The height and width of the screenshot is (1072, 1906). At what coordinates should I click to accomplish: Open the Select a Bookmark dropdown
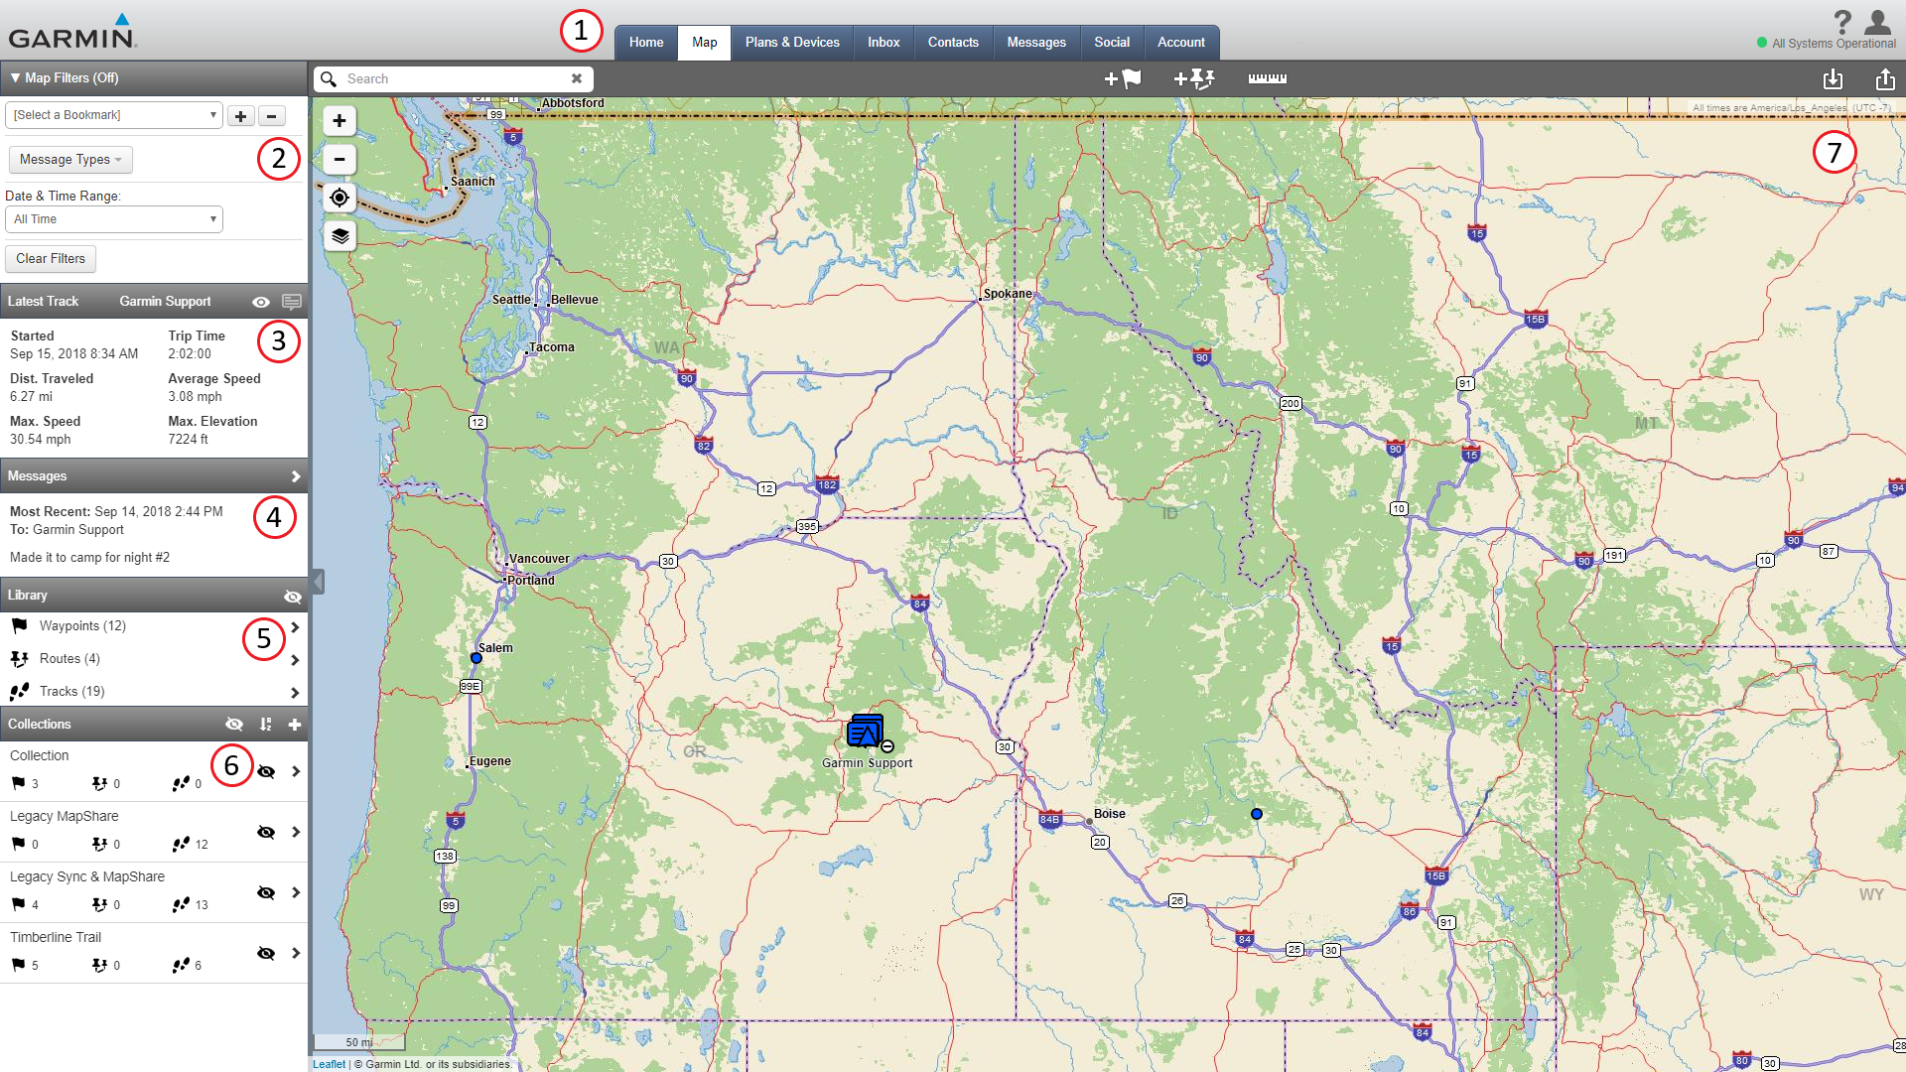click(x=114, y=115)
